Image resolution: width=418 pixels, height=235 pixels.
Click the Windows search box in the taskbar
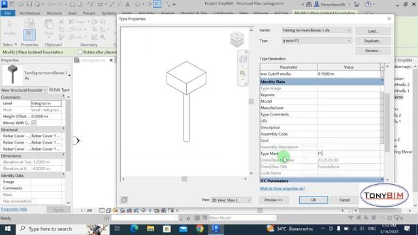pyautogui.click(x=63, y=229)
